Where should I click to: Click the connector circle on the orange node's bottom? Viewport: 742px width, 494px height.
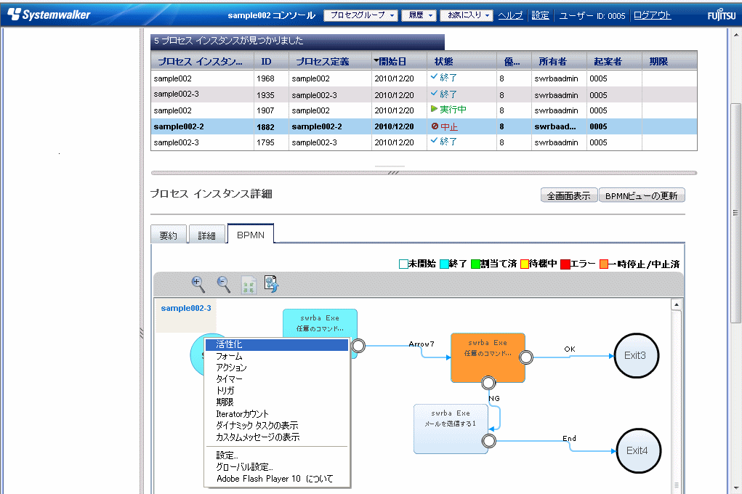pos(488,382)
